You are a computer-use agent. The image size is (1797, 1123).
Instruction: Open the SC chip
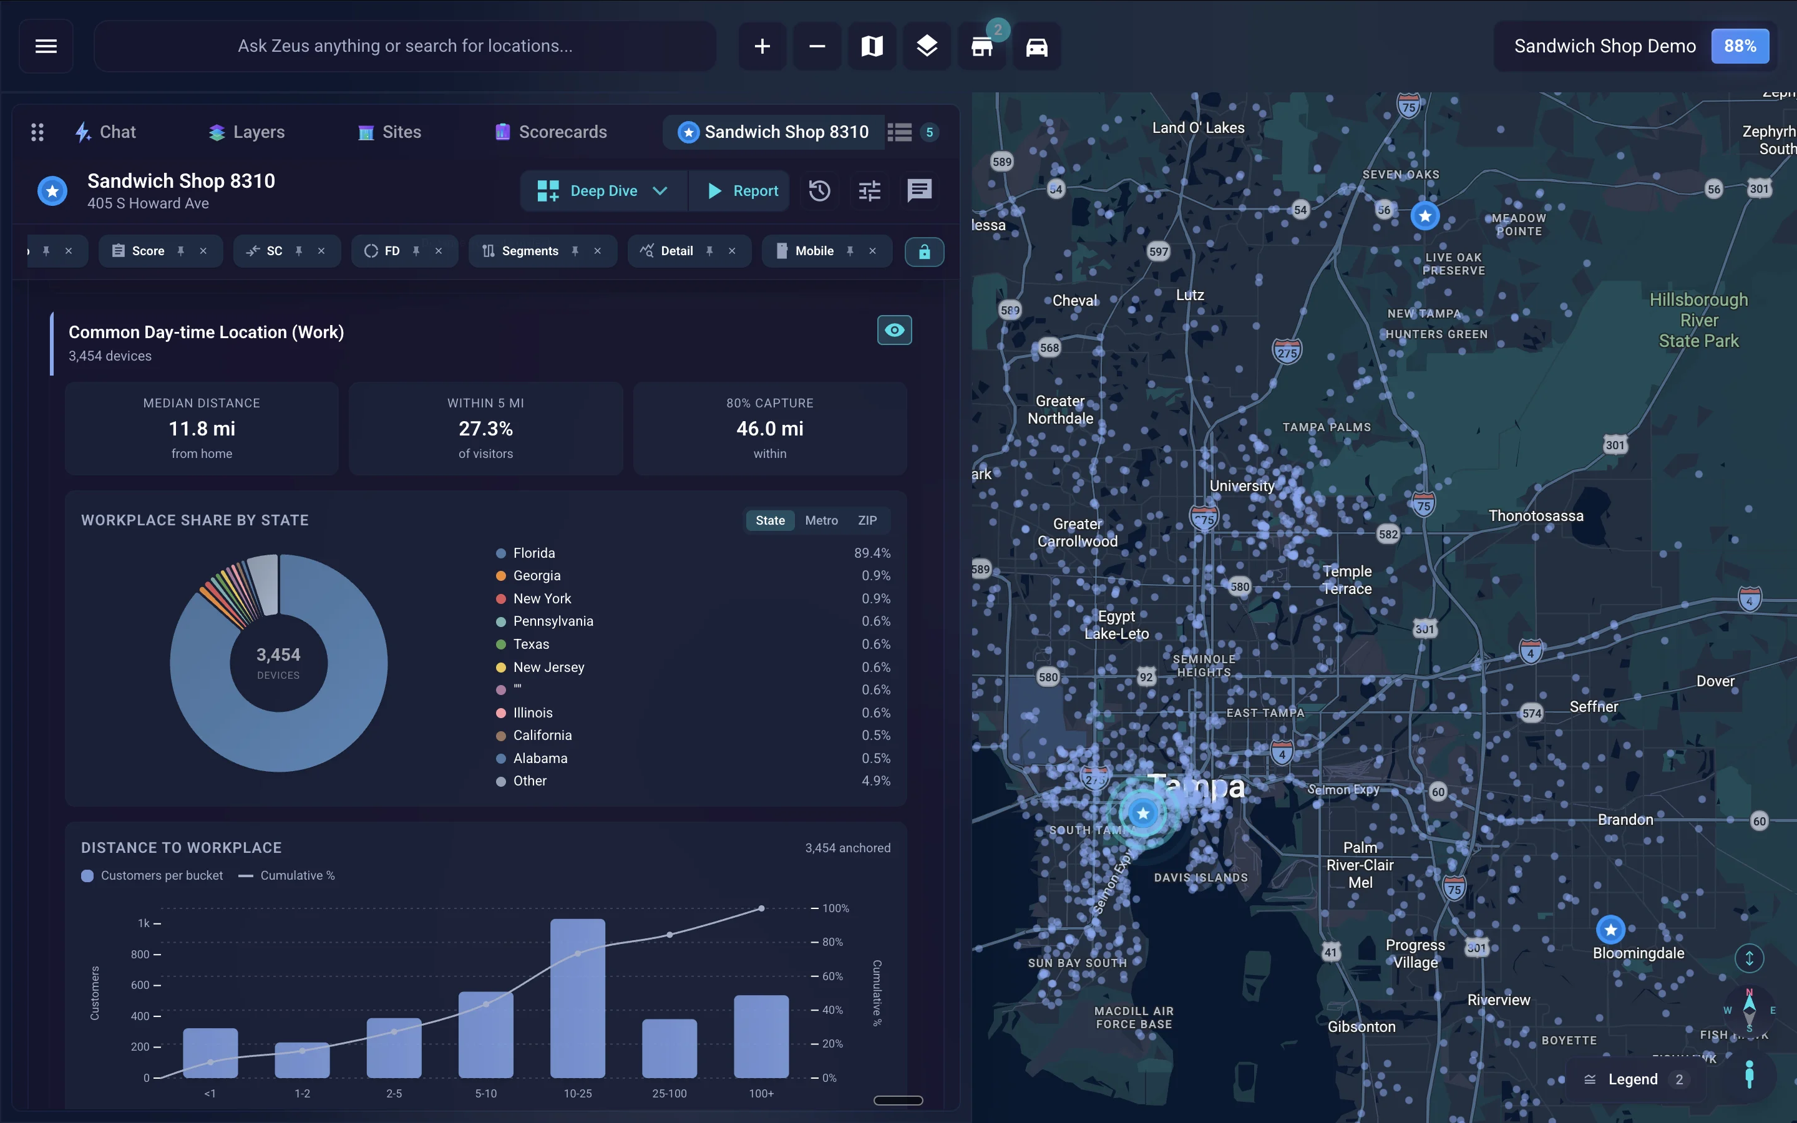(265, 251)
